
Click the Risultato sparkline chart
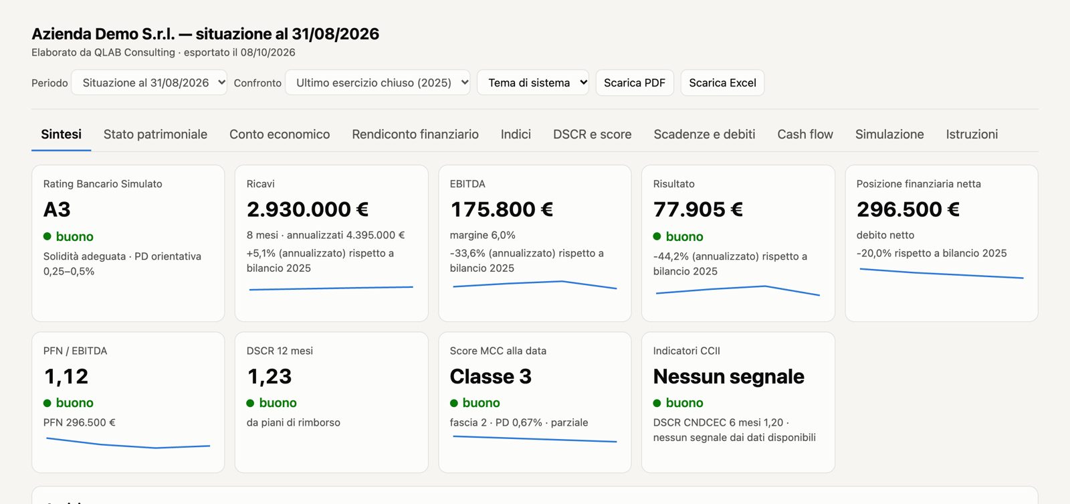(x=738, y=290)
